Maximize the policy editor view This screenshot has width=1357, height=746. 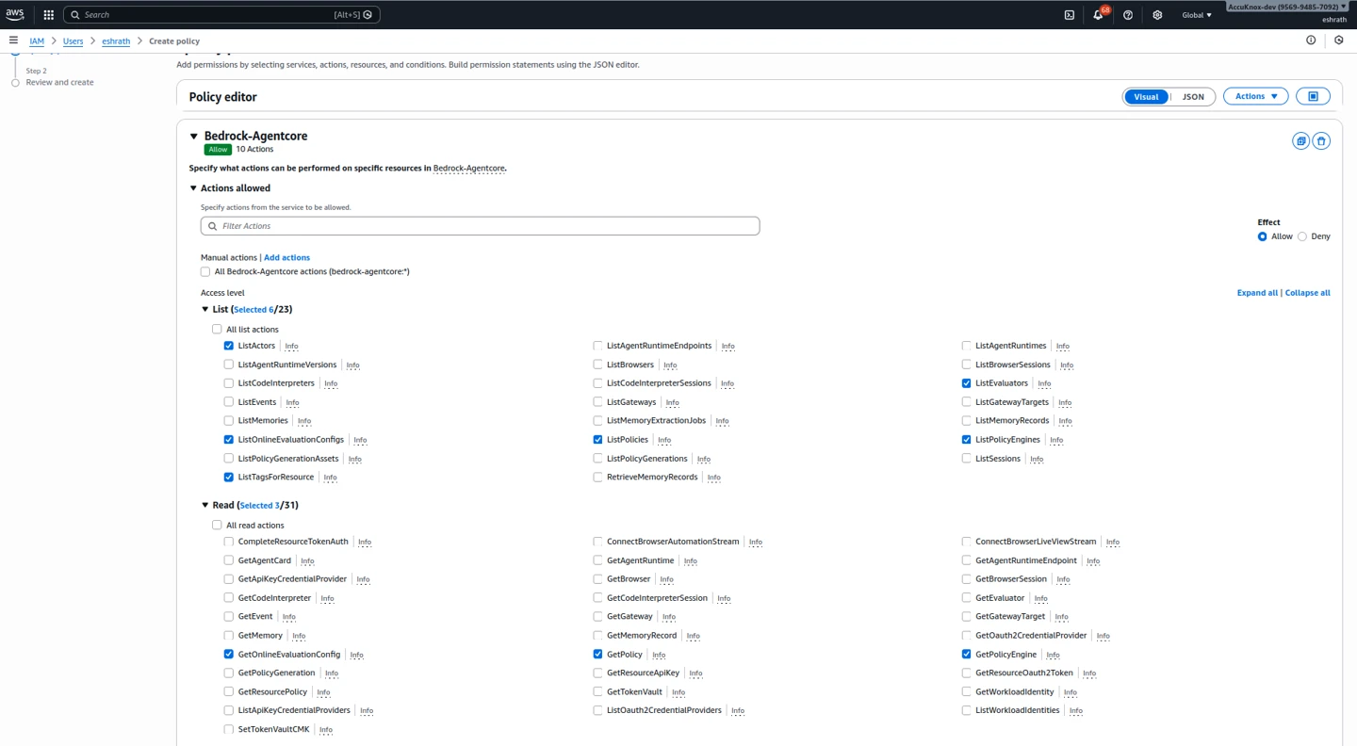1313,95
